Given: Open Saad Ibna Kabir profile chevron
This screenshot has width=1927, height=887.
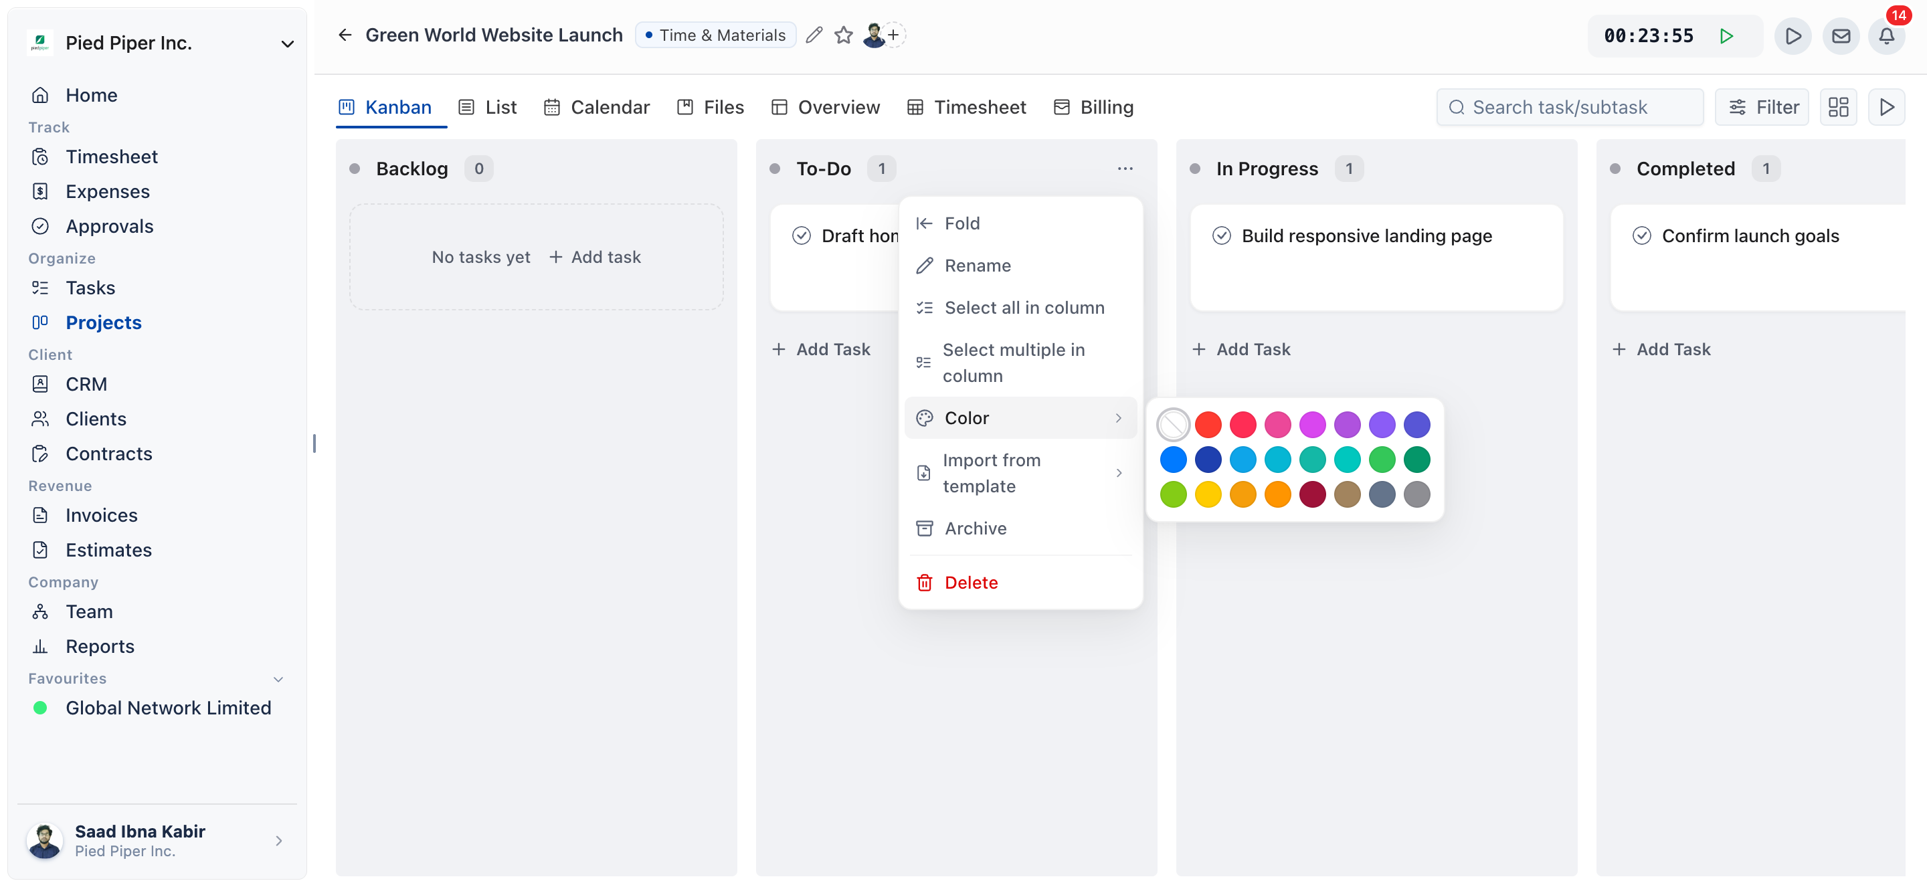Looking at the screenshot, I should click(x=278, y=841).
